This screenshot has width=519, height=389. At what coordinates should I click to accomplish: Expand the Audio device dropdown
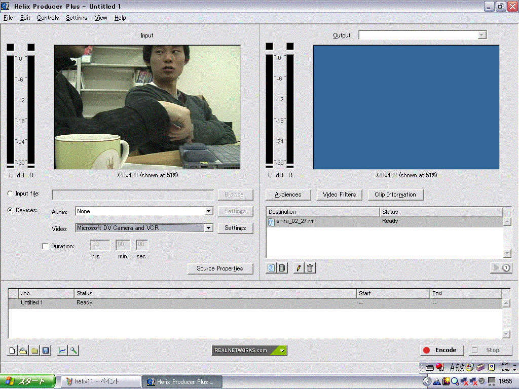click(x=208, y=211)
